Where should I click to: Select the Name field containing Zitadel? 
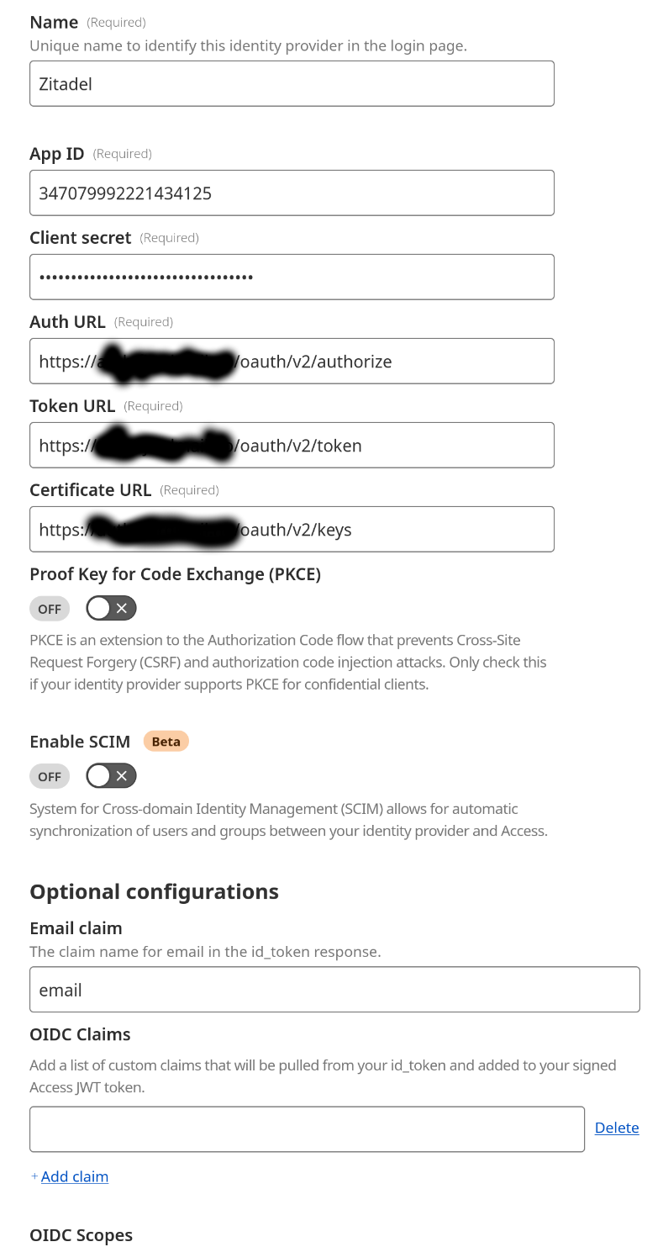pos(292,83)
